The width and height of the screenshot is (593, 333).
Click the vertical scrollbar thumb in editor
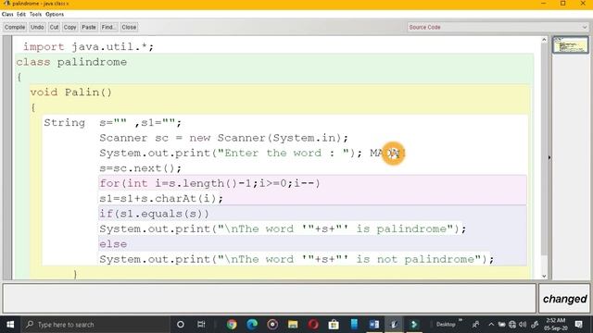click(x=544, y=149)
